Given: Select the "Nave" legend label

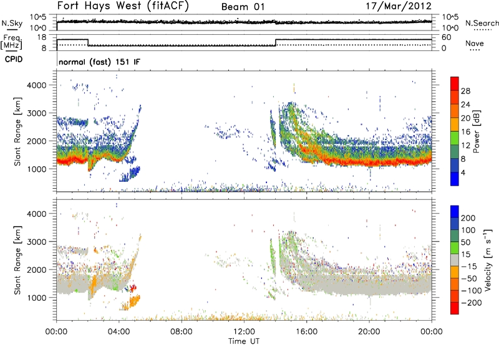Looking at the screenshot, I should (x=474, y=43).
